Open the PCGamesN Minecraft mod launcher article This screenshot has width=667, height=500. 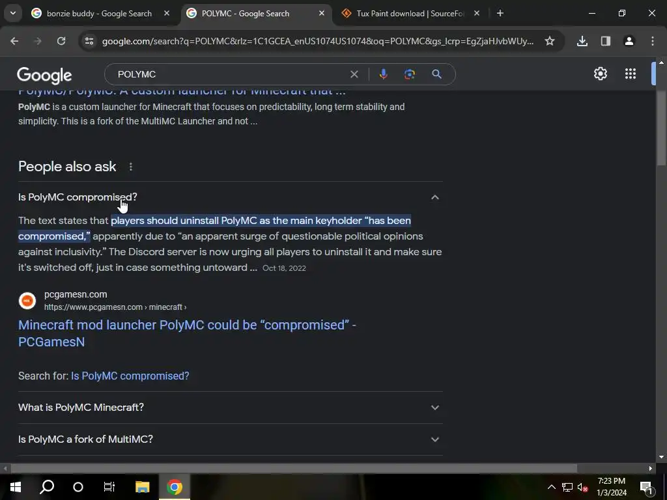[x=187, y=333]
